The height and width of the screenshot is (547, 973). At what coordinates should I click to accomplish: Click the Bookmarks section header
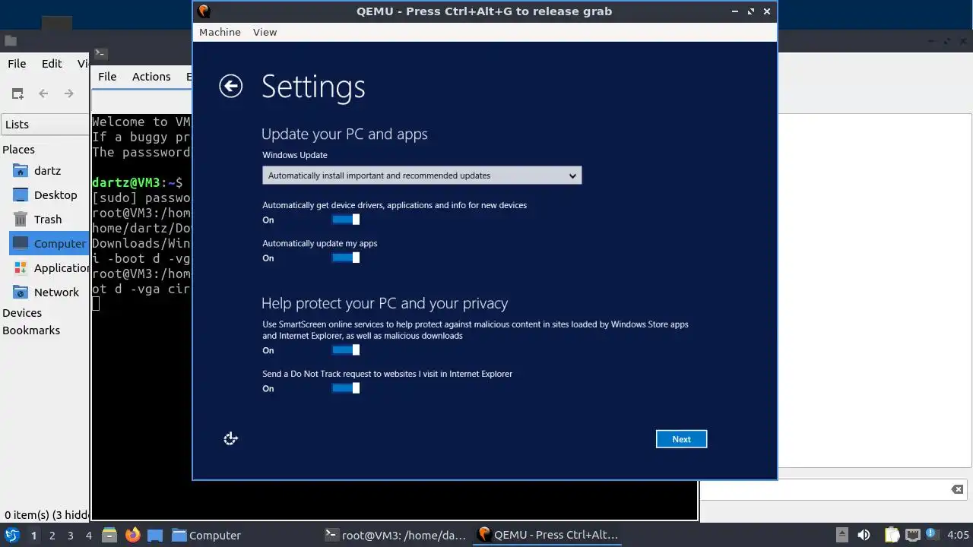point(31,330)
